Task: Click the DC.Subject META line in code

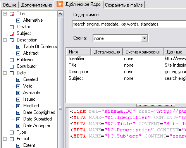Action: point(128,136)
